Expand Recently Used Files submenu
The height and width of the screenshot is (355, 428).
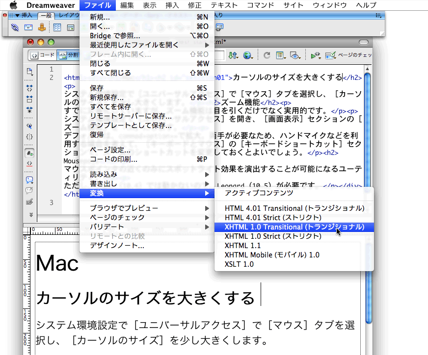(x=207, y=45)
